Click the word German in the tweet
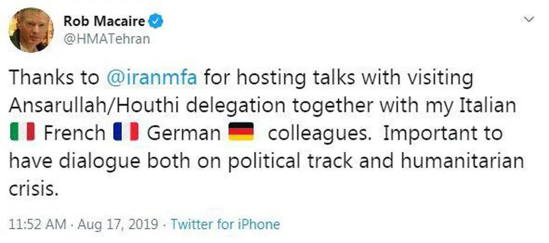This screenshot has height=243, width=549. (x=184, y=133)
